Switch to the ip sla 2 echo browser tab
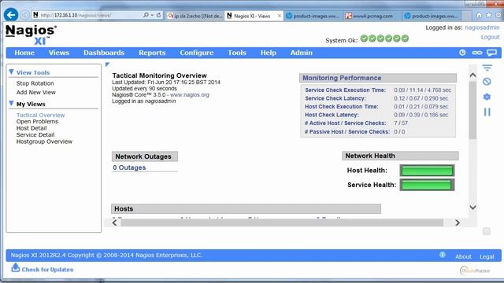Screen dimensions: 504x283 [195, 16]
